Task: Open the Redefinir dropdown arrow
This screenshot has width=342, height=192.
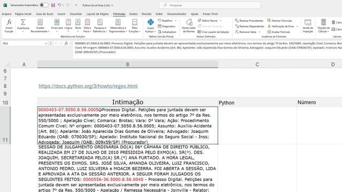Action: pyautogui.click(x=176, y=21)
